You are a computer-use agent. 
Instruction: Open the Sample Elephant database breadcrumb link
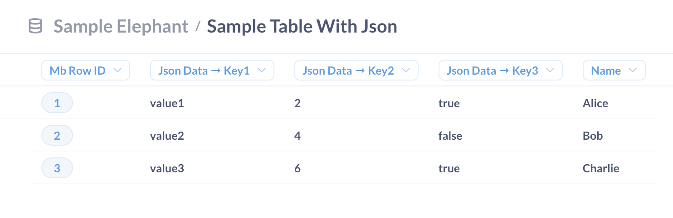[x=121, y=26]
